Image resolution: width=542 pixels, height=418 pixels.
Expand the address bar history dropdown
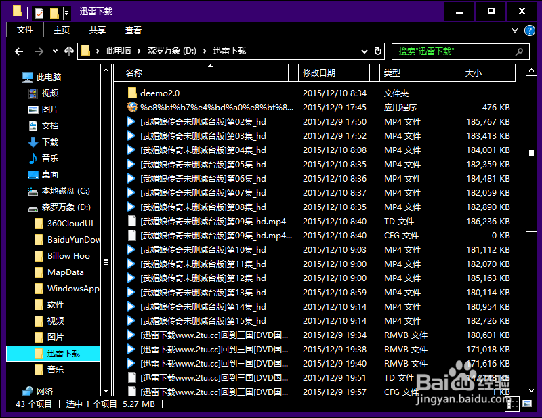coord(364,51)
